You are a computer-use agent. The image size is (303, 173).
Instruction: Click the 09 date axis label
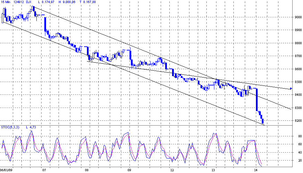pos(129,170)
